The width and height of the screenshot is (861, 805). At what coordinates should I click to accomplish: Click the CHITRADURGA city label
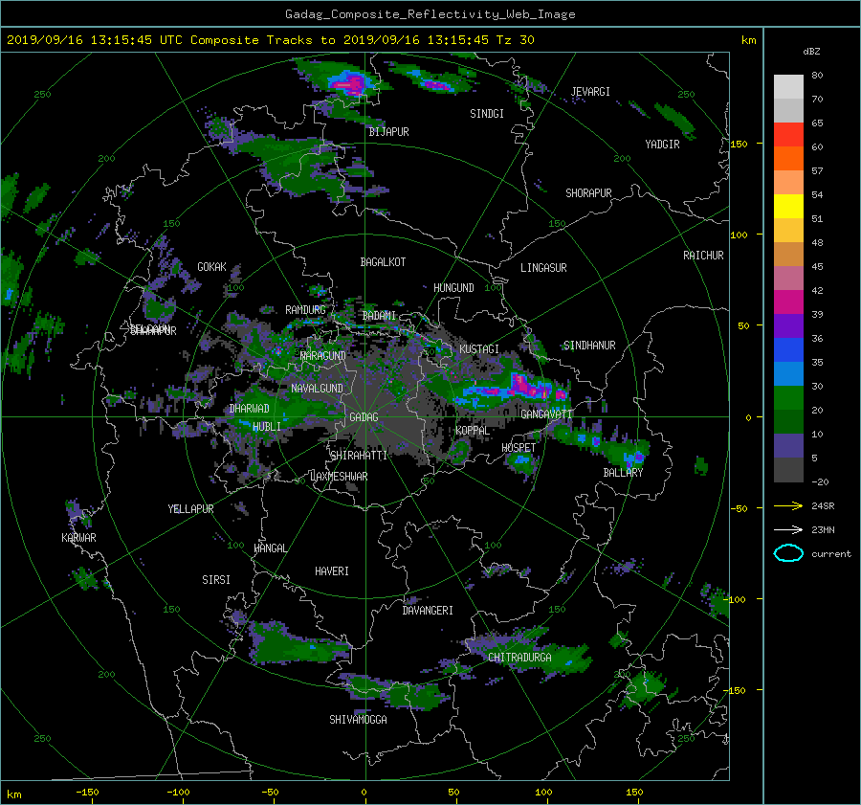[519, 658]
